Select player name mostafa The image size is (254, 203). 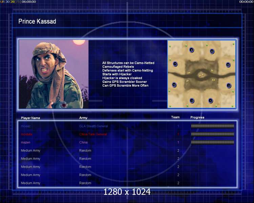coord(26,134)
